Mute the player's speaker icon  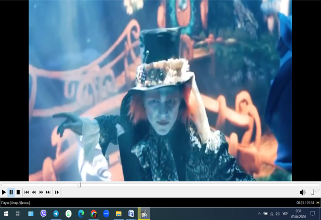tap(303, 192)
